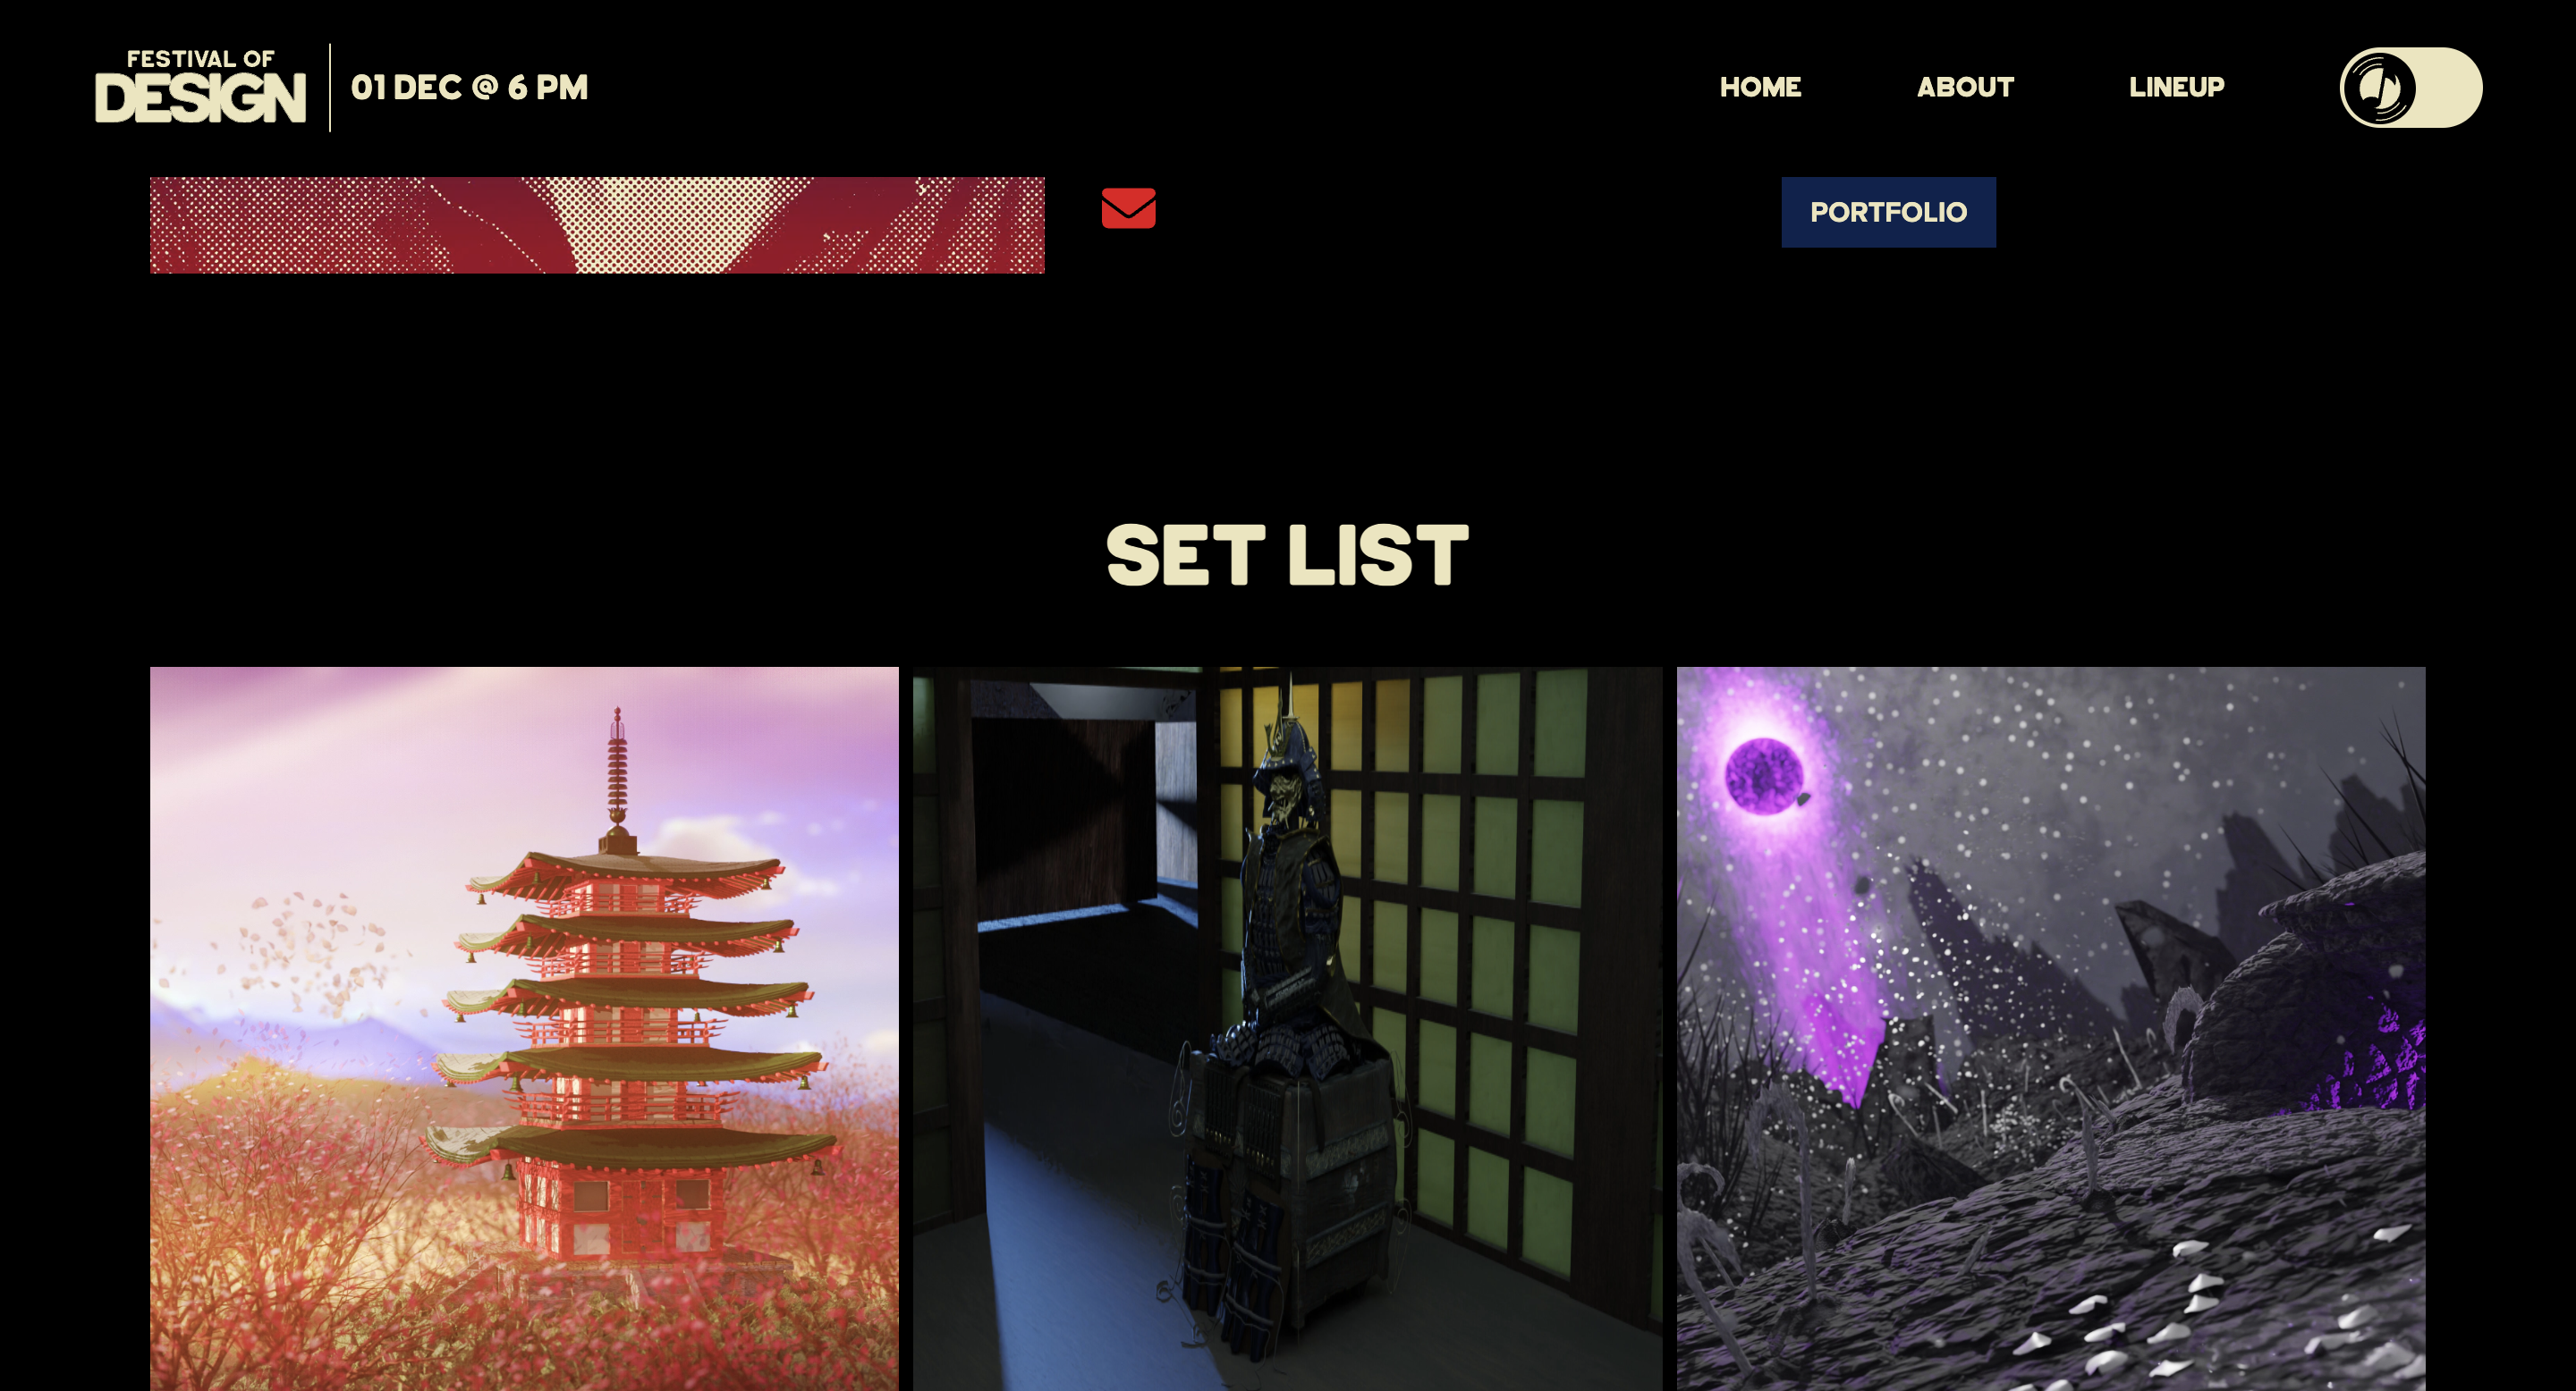Click the PORTFOLIO button
Viewport: 2576px width, 1391px height.
click(x=1888, y=212)
